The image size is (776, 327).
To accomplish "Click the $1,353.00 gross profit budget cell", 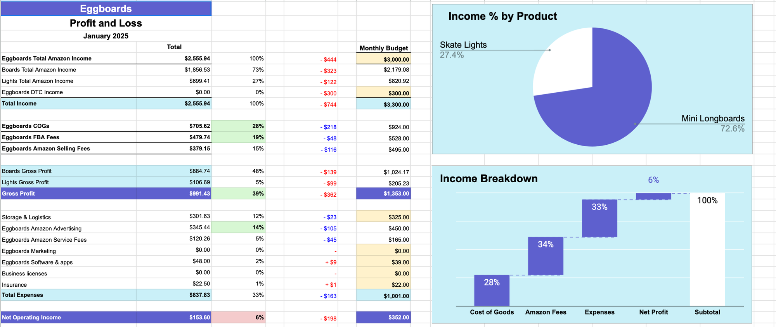I will pos(383,194).
